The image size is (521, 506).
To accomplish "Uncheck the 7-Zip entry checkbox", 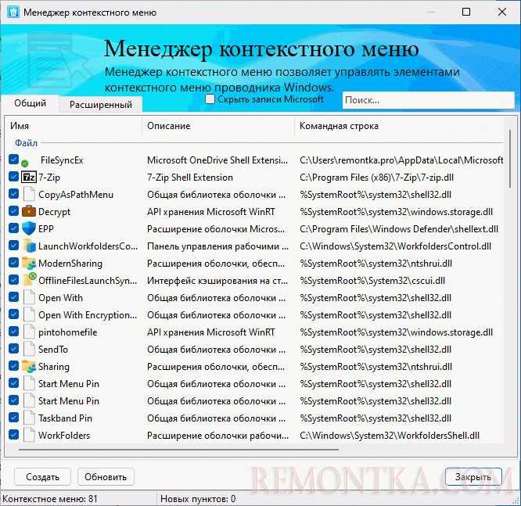I will click(13, 177).
